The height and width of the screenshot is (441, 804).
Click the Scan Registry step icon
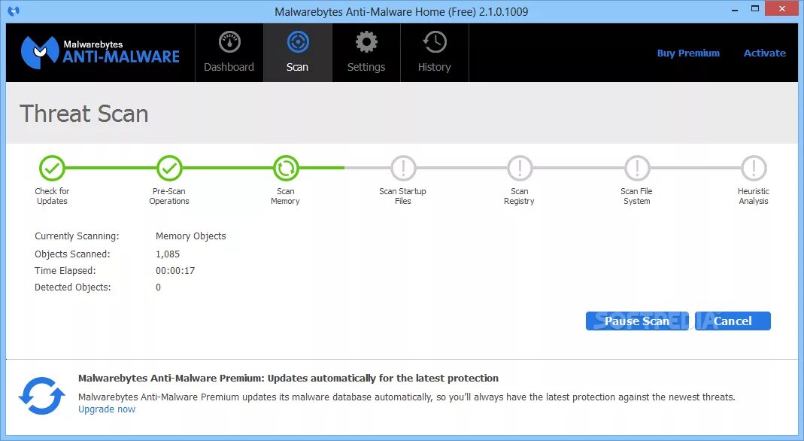pyautogui.click(x=520, y=168)
